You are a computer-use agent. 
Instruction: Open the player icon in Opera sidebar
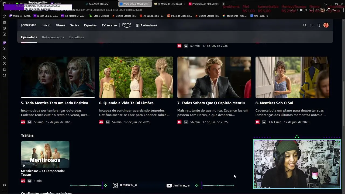4,58
